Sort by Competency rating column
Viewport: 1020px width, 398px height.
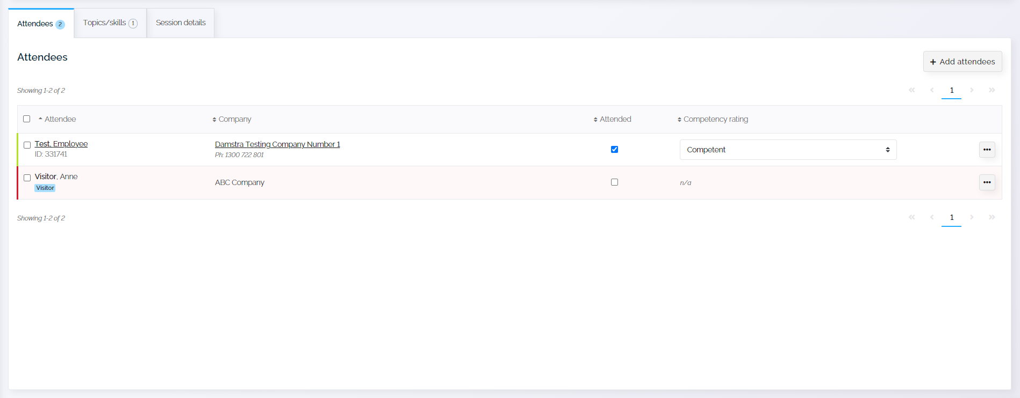pyautogui.click(x=715, y=119)
